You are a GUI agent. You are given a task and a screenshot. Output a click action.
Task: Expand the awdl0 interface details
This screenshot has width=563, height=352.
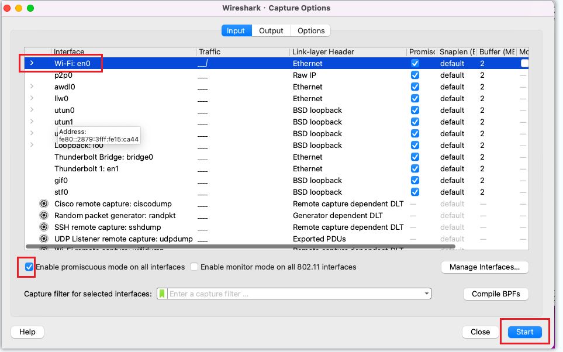coord(32,87)
